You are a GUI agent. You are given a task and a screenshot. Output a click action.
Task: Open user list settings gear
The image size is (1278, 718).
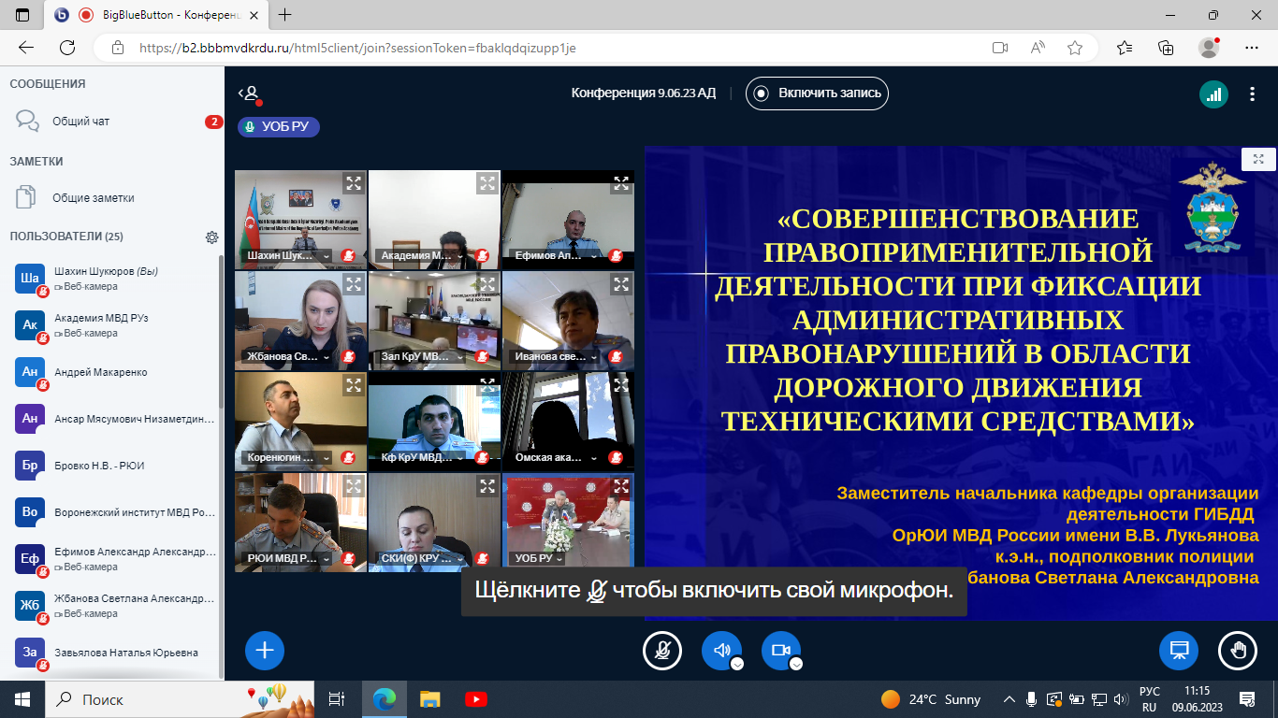click(x=211, y=237)
